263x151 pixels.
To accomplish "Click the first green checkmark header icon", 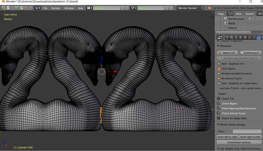I will coord(3,8).
